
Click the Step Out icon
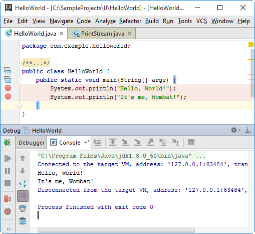tap(150, 143)
